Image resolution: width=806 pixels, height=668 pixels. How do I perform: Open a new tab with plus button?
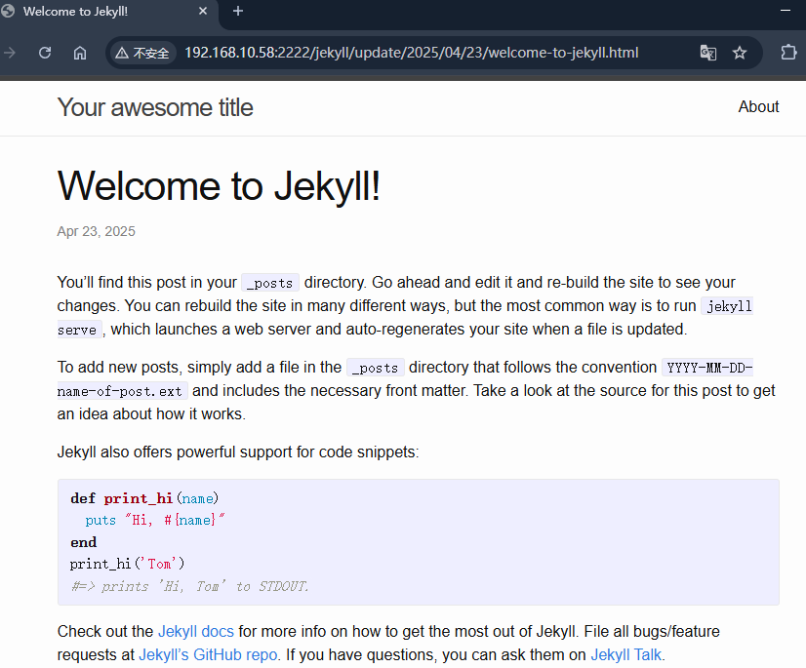click(x=238, y=11)
